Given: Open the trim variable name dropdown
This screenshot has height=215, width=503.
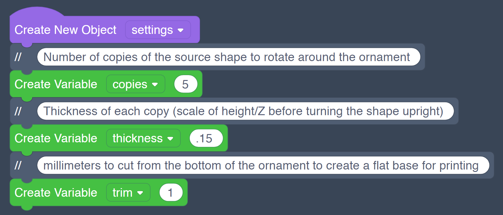Looking at the screenshot, I should (128, 192).
